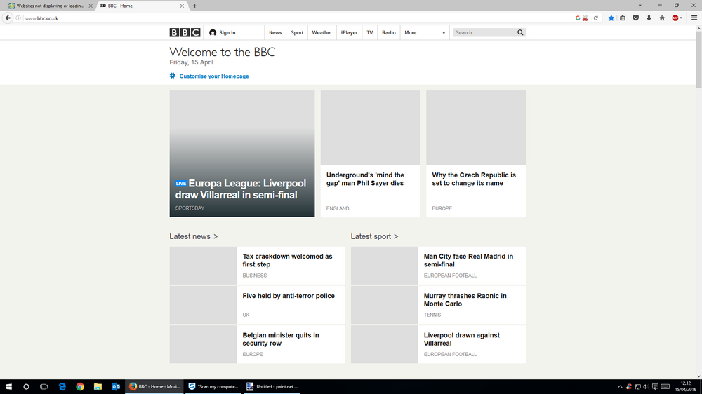
Task: Open Five held by anti-terror police headline
Action: point(289,296)
